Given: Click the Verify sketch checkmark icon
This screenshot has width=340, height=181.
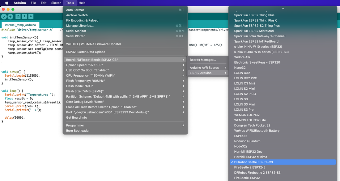Looking at the screenshot, I should (4, 17).
